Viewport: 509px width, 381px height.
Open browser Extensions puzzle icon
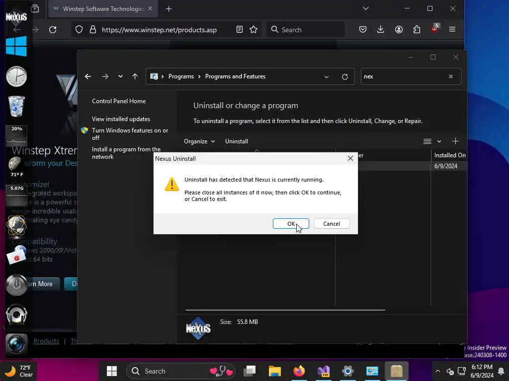tap(417, 29)
